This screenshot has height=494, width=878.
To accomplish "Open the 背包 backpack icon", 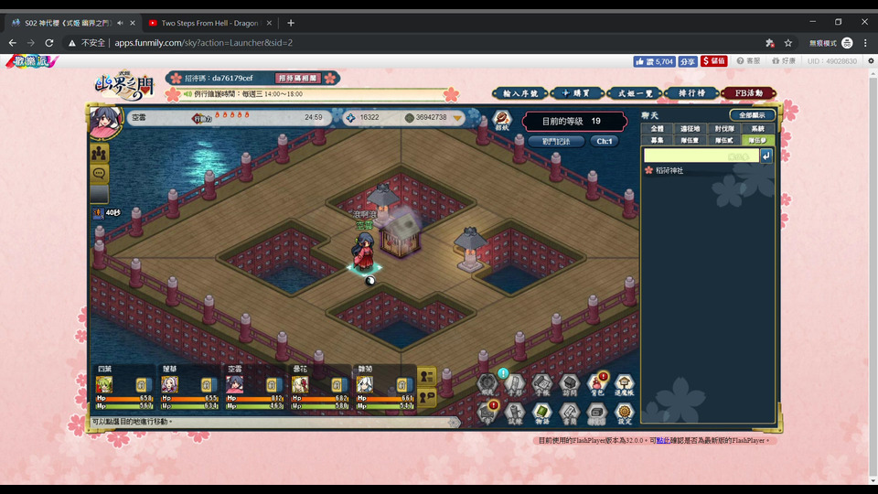I will pos(597,384).
